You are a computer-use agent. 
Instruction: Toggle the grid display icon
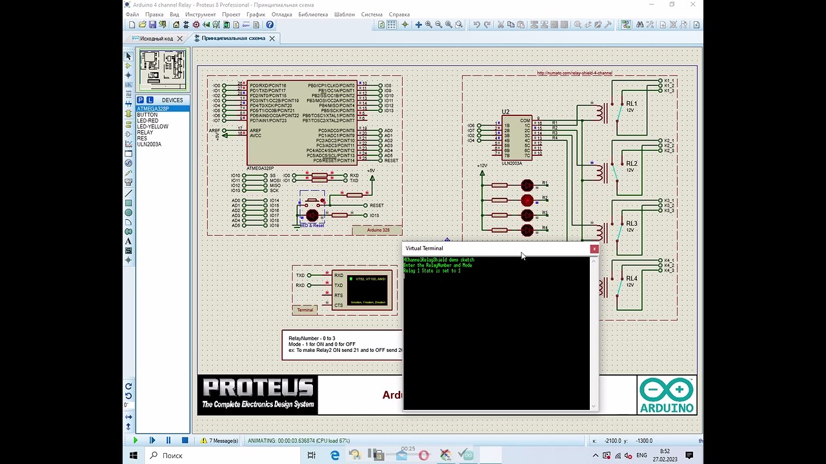(391, 24)
